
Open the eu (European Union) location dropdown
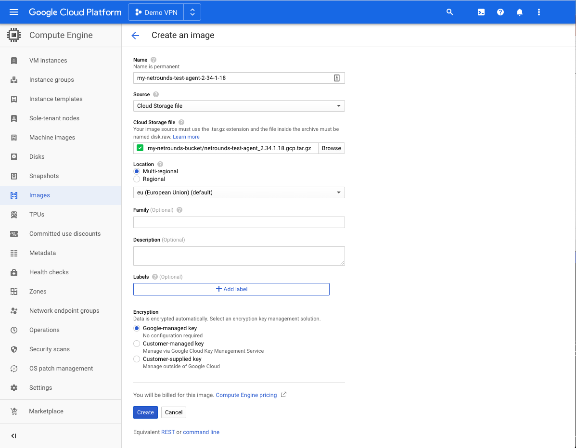[x=239, y=192]
